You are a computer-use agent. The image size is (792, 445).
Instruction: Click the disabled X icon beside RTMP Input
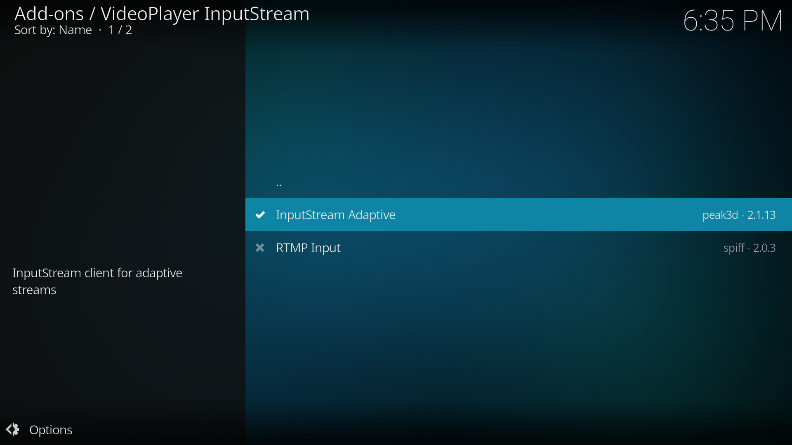pos(260,248)
